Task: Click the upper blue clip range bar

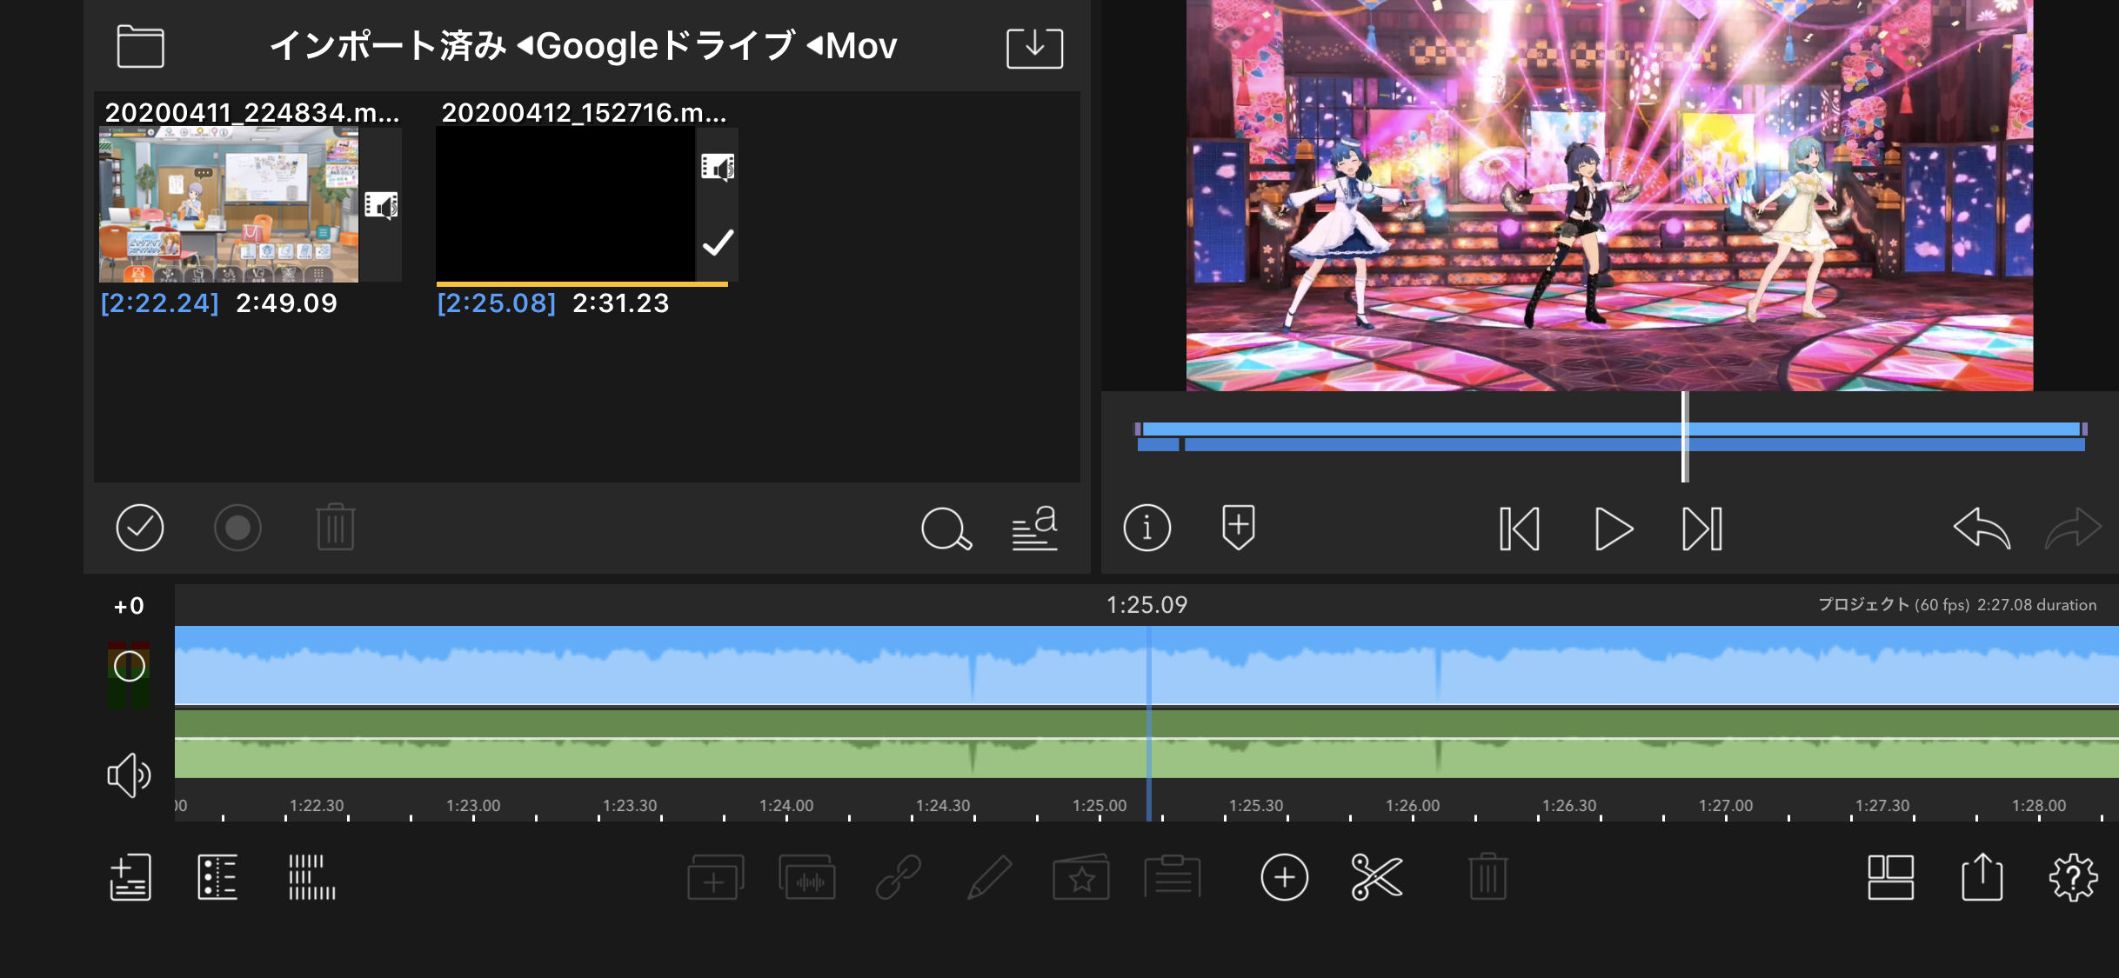Action: tap(1611, 429)
